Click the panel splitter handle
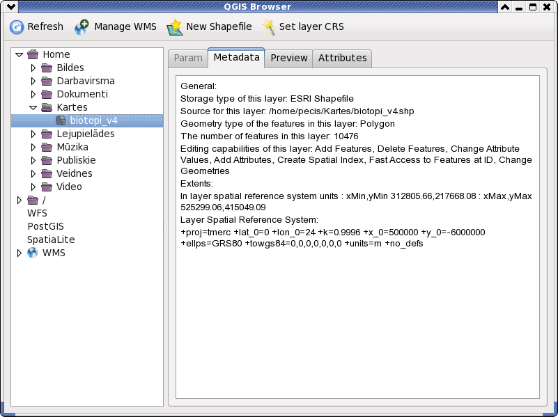 click(x=166, y=227)
